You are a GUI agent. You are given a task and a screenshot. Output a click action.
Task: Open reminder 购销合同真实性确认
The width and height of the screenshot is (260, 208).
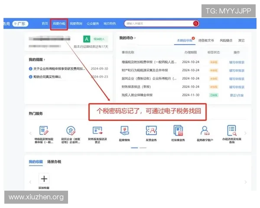tap(47, 77)
